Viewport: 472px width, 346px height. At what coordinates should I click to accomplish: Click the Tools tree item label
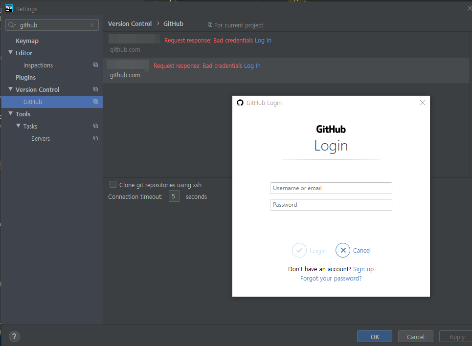tap(23, 114)
